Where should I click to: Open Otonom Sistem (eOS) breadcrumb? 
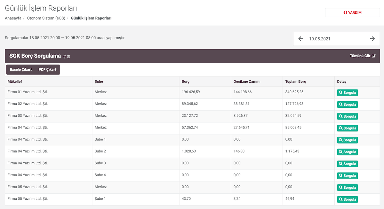pyautogui.click(x=46, y=18)
